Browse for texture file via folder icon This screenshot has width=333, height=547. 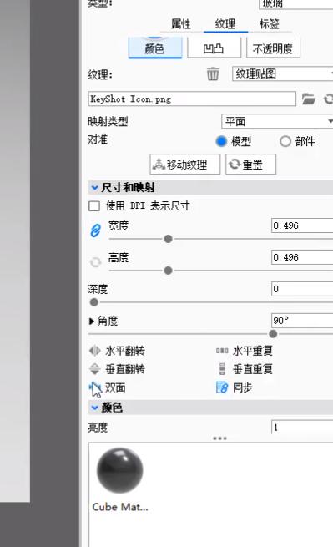click(308, 99)
